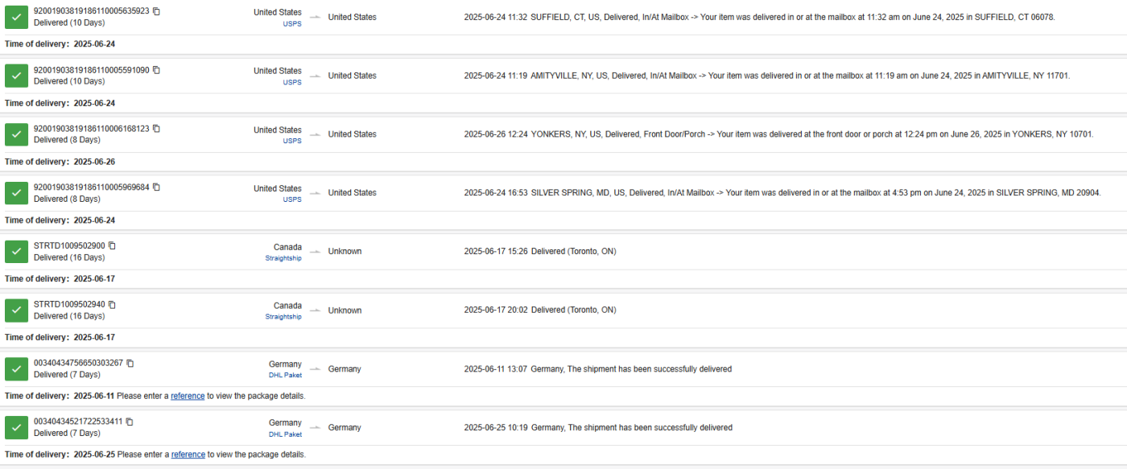Image resolution: width=1127 pixels, height=469 pixels.
Task: Expand Silver Spring MD delivery event details
Action: pos(782,193)
